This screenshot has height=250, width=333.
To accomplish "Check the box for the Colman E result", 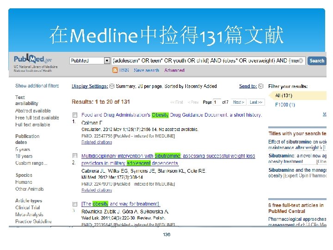I will tap(75, 115).
